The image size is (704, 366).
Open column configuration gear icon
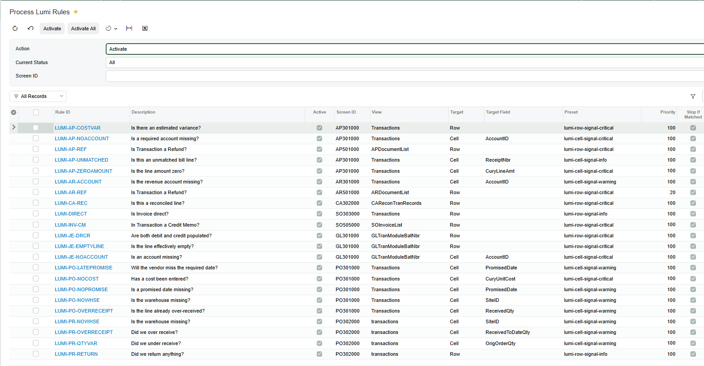click(x=14, y=112)
